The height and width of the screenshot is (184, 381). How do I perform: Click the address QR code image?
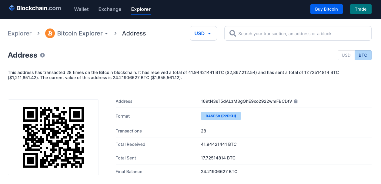coord(53,137)
